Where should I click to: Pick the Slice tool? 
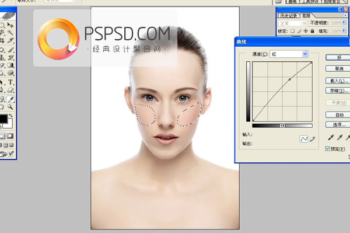[10, 40]
